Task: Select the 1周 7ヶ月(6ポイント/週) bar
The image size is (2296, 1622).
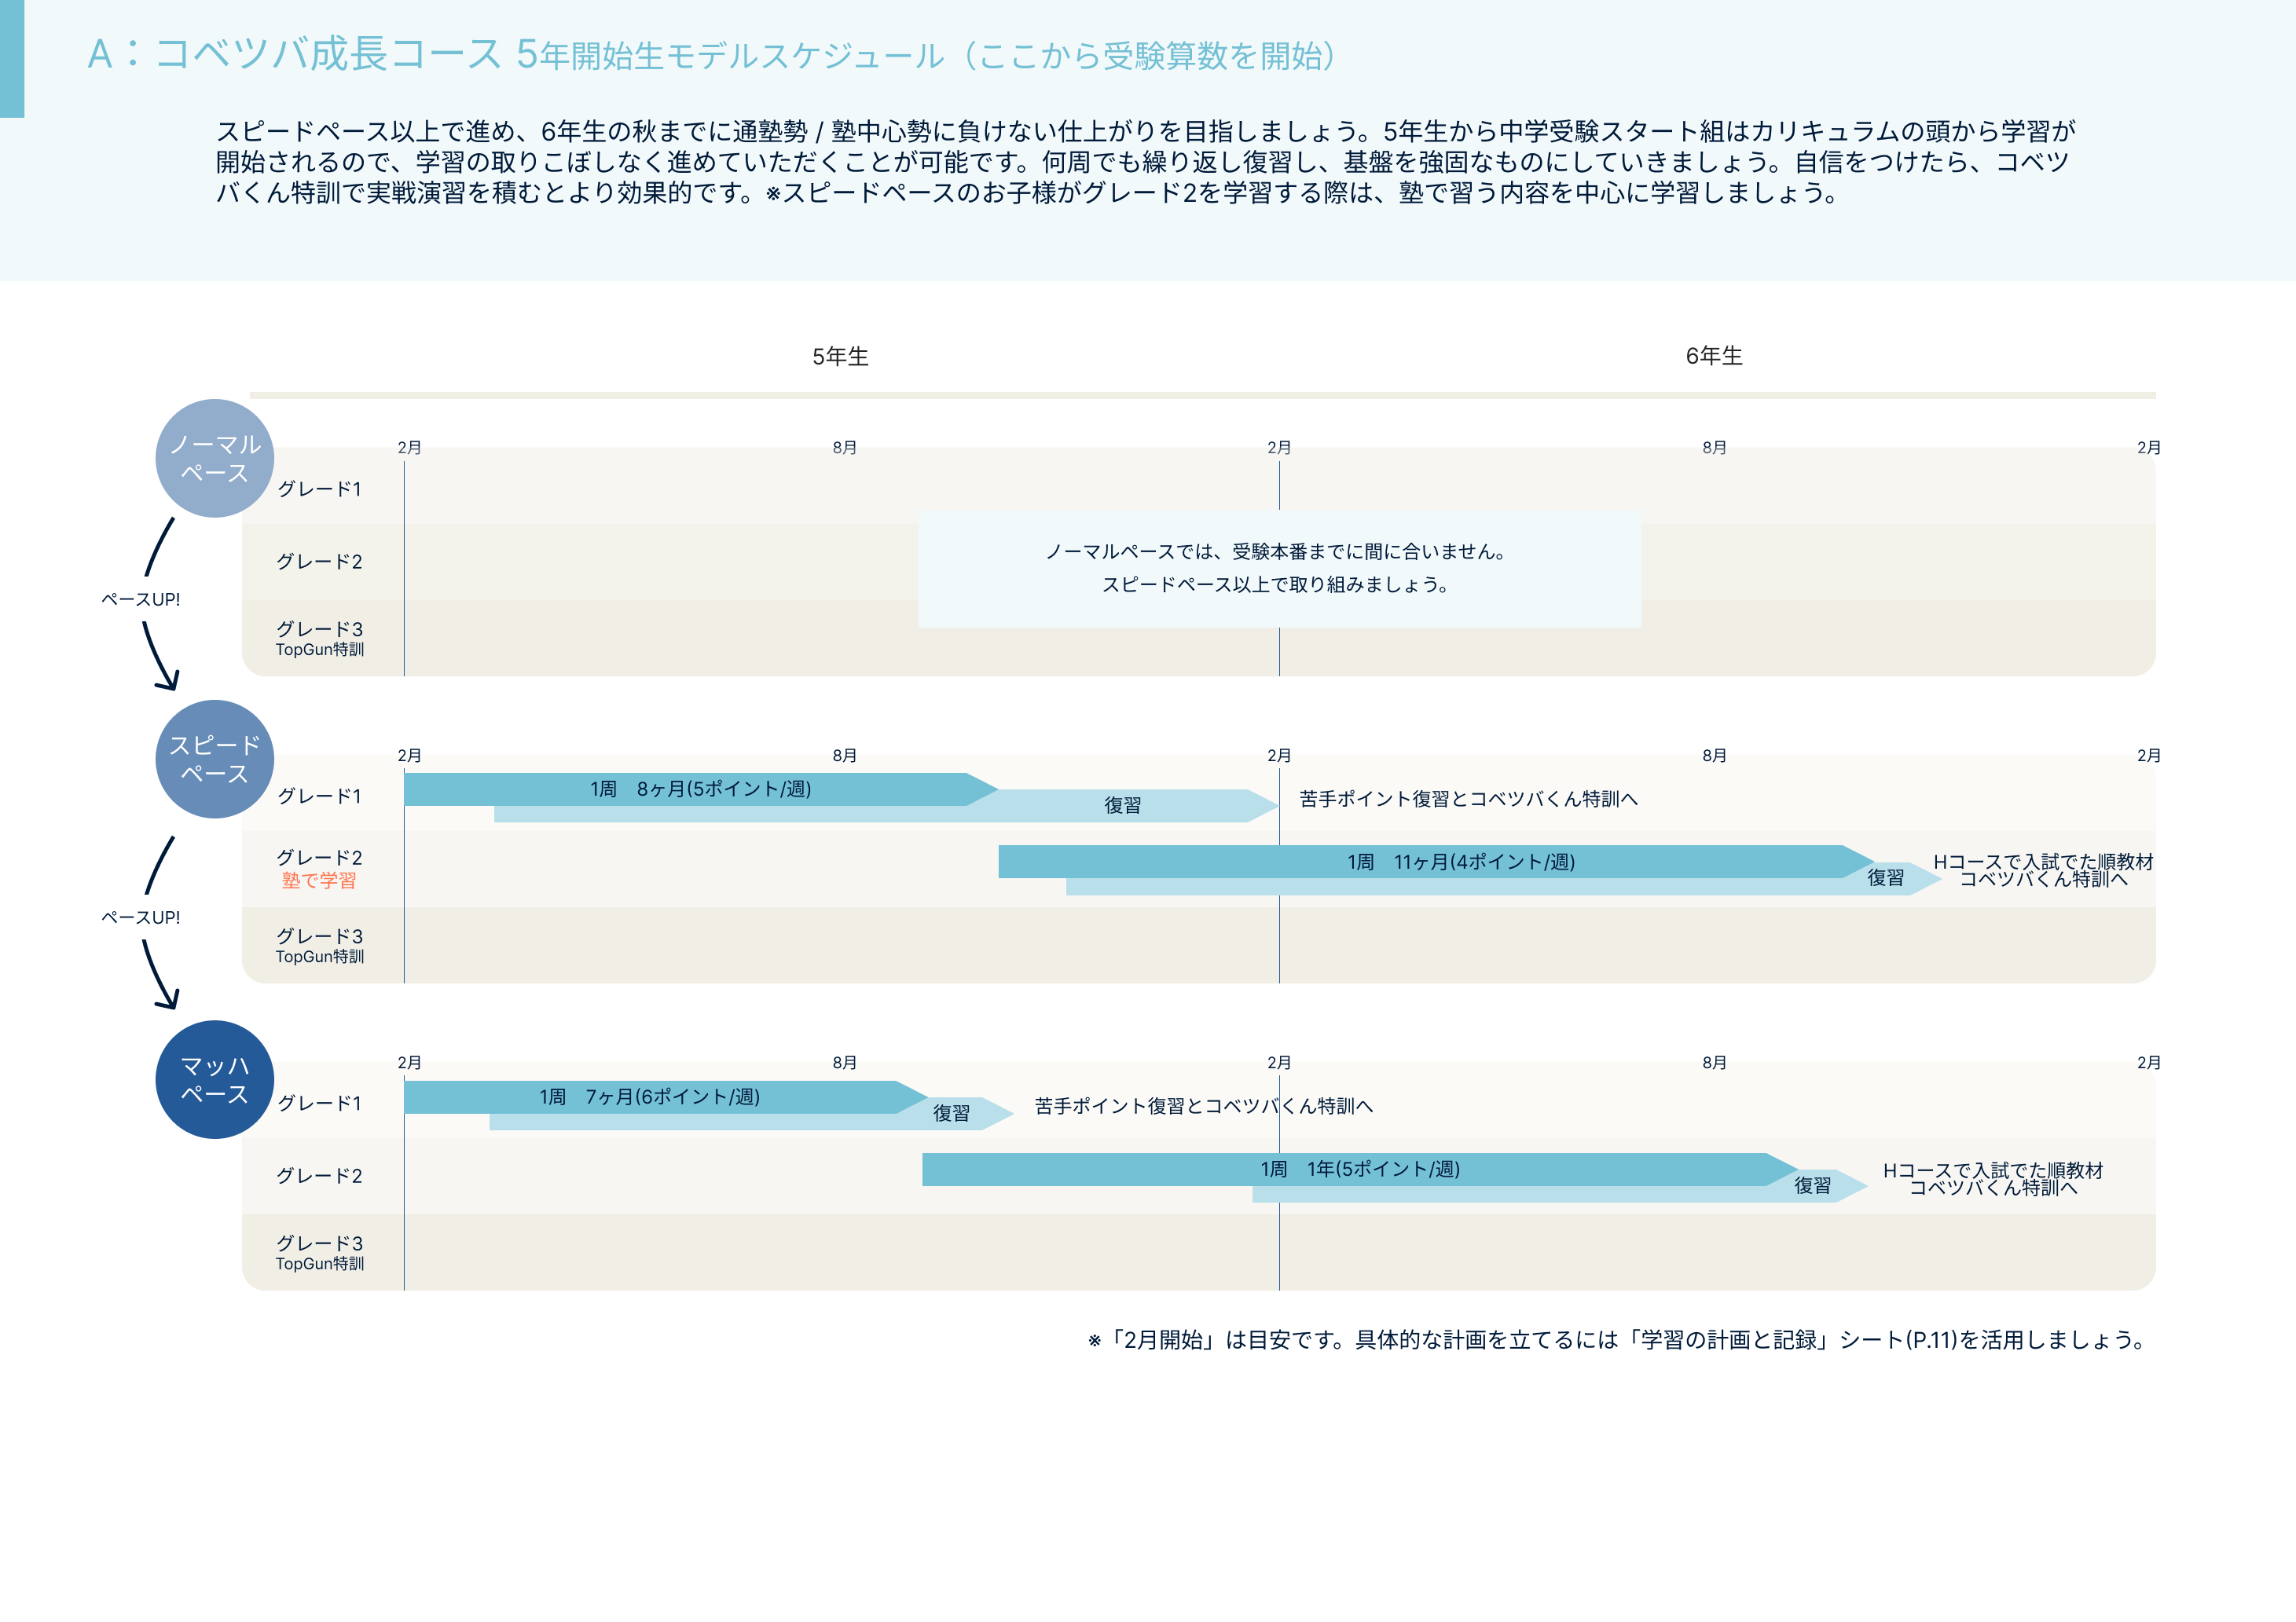Action: click(650, 1097)
